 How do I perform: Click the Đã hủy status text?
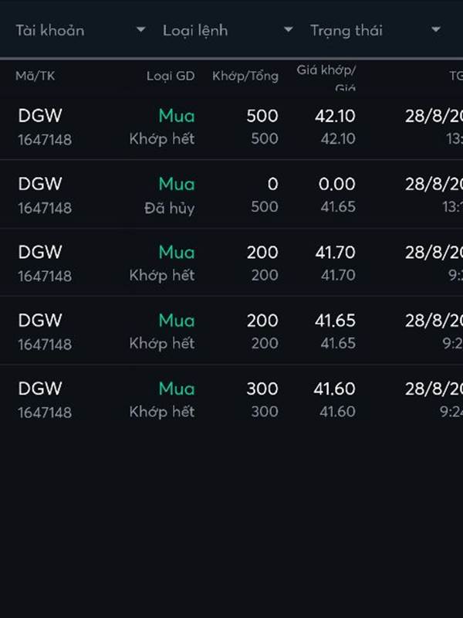[x=170, y=208]
